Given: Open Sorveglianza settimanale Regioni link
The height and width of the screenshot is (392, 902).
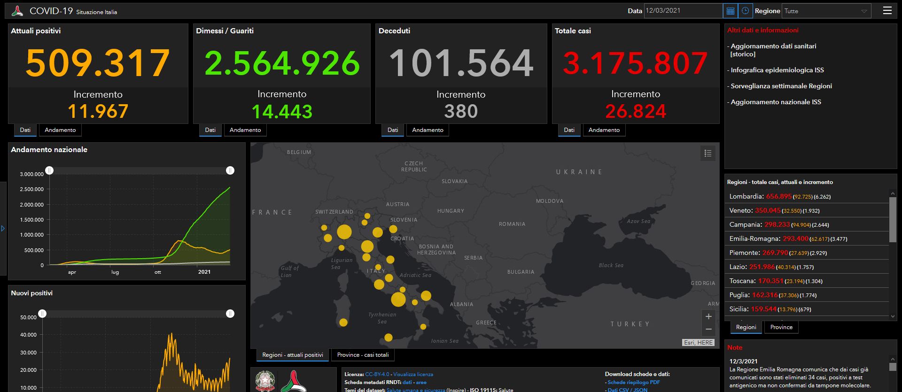Looking at the screenshot, I should tap(781, 86).
